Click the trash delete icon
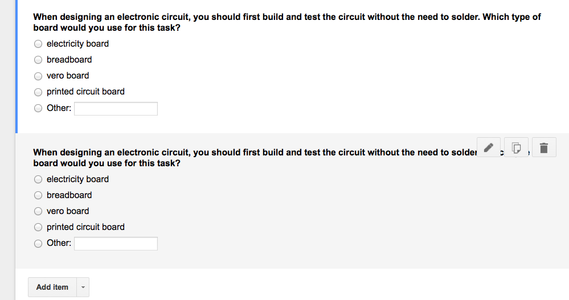Image resolution: width=569 pixels, height=300 pixels. [x=543, y=147]
